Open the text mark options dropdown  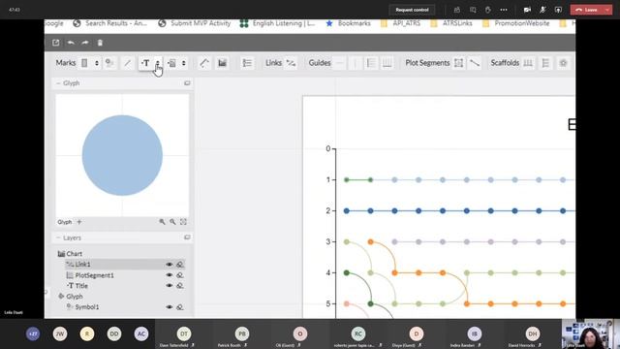[157, 63]
